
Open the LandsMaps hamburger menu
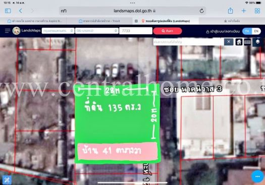tap(8, 31)
